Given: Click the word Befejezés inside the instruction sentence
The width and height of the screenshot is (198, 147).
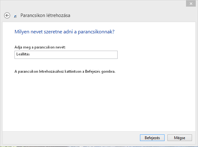Looking at the screenshot, I should 93,71.
